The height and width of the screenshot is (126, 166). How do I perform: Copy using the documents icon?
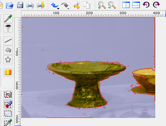tap(87, 5)
